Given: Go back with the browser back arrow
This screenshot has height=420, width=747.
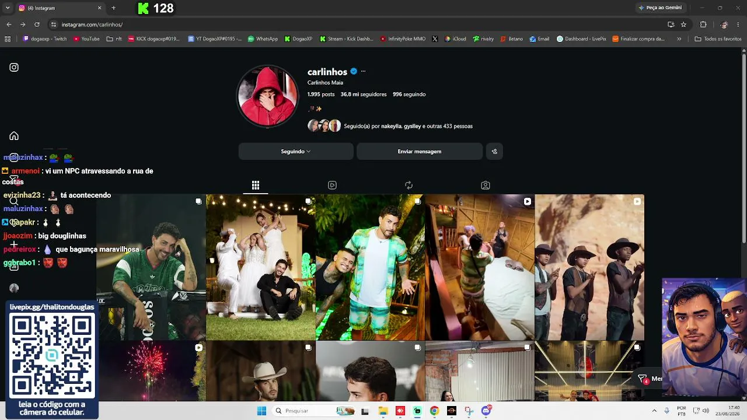Looking at the screenshot, I should click(x=9, y=24).
